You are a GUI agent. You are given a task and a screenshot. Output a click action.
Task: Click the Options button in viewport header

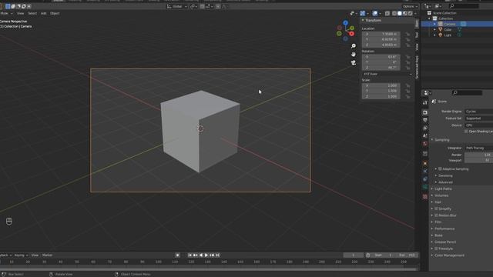click(410, 6)
